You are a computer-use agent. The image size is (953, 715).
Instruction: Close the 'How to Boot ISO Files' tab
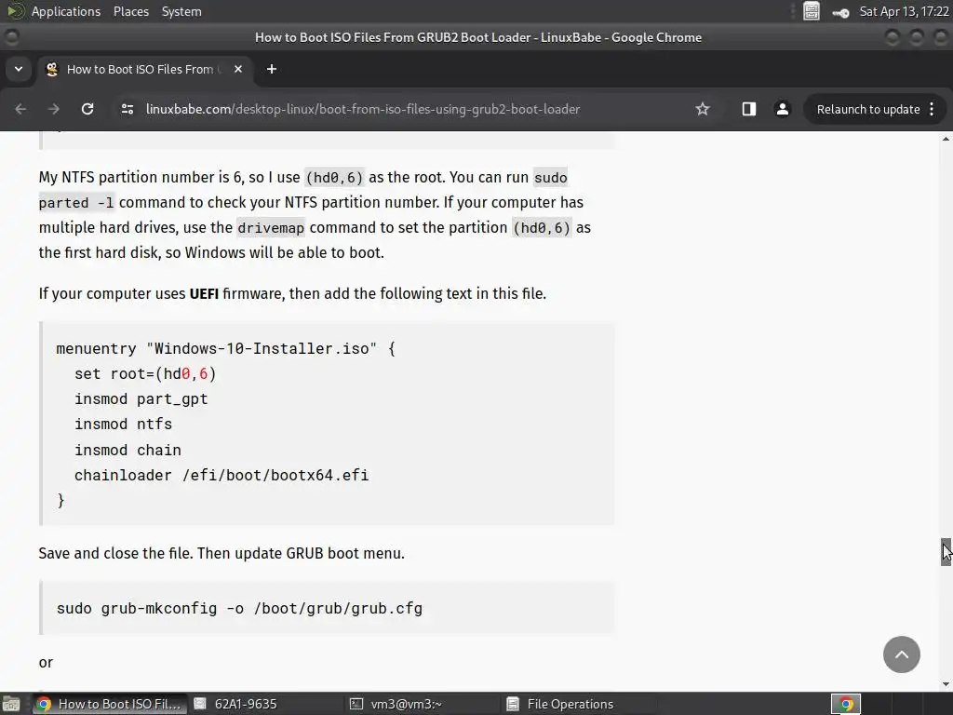(238, 69)
